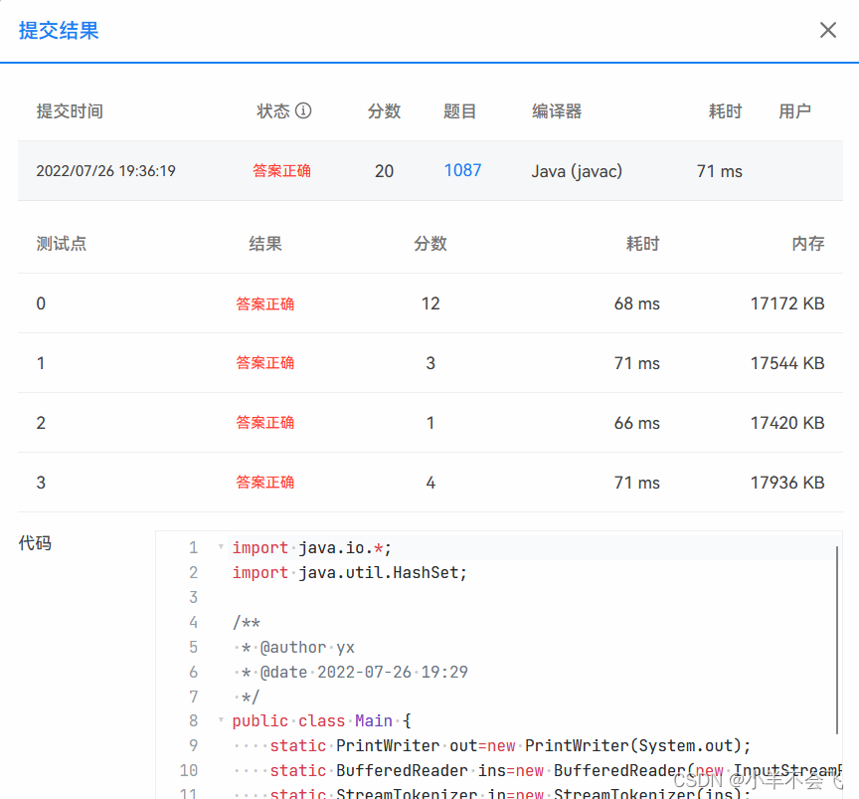Click 答案正确 result for test point 3
The width and height of the screenshot is (859, 799).
click(x=264, y=483)
